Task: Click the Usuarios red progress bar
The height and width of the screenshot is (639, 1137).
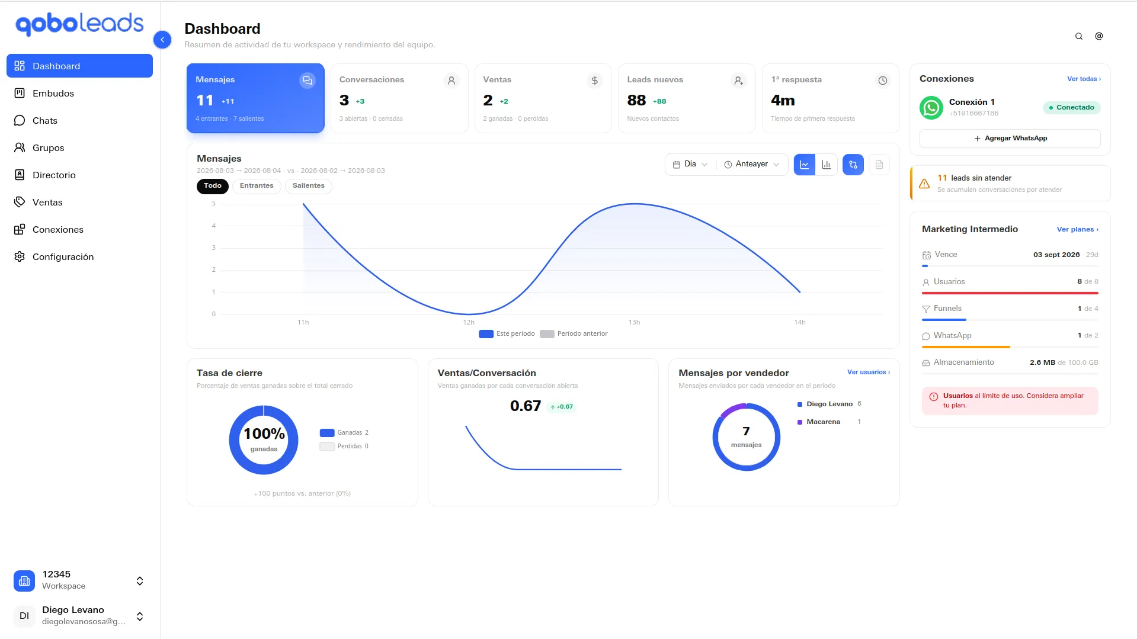Action: click(x=1010, y=293)
